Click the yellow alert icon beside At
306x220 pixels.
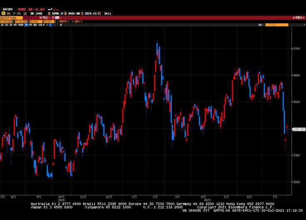point(3,13)
